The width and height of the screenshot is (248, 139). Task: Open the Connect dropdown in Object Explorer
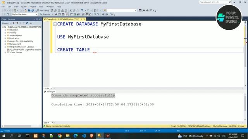[x=6, y=23]
